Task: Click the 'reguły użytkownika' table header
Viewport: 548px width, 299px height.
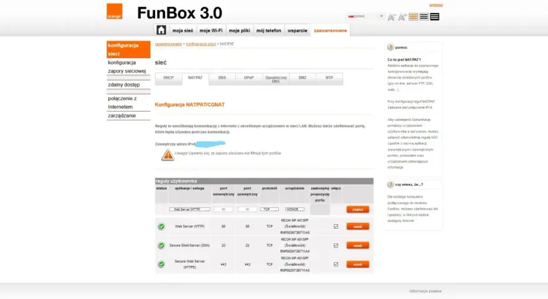Action: 264,181
